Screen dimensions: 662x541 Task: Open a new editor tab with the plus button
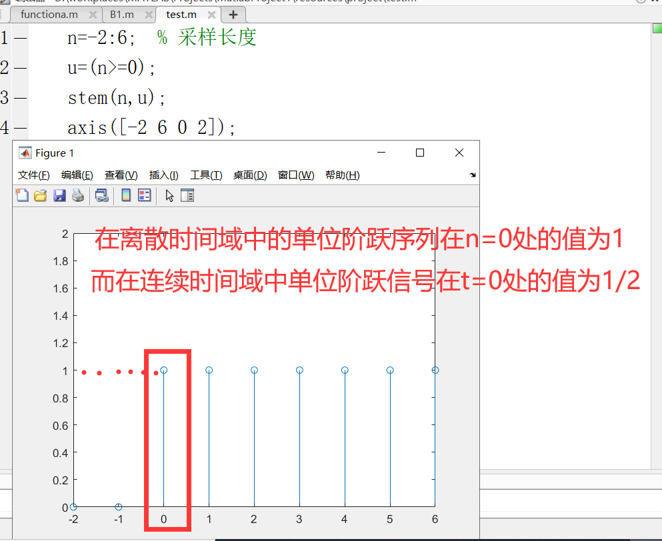coord(233,14)
